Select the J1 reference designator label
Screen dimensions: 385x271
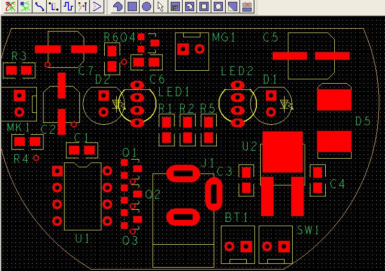point(208,163)
